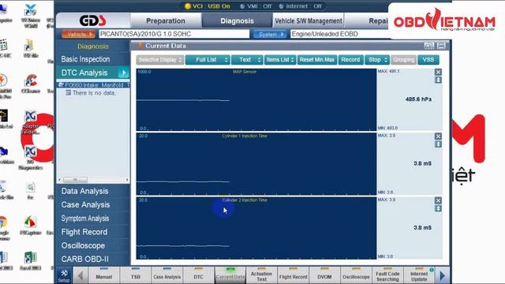Screen dimensions: 505x284
Task: Switch to the Preparation tab
Action: pyautogui.click(x=166, y=21)
